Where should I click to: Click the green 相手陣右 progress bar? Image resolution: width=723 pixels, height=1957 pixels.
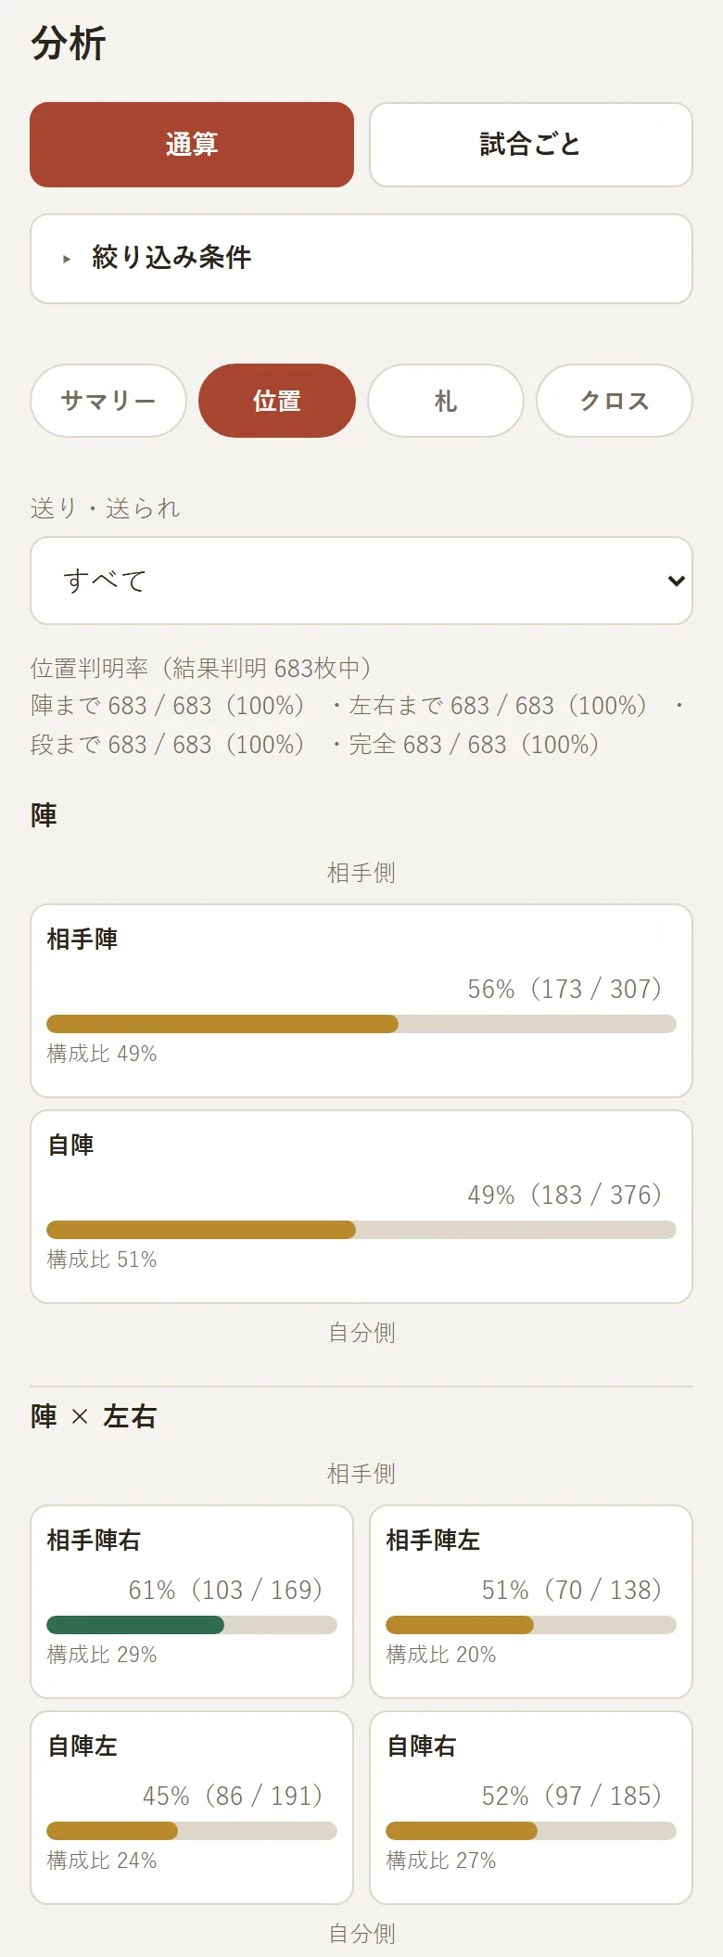click(x=192, y=1625)
